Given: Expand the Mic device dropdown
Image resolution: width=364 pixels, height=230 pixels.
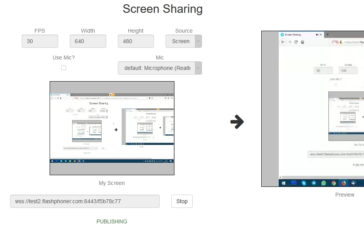Looking at the screenshot, I should coord(160,68).
